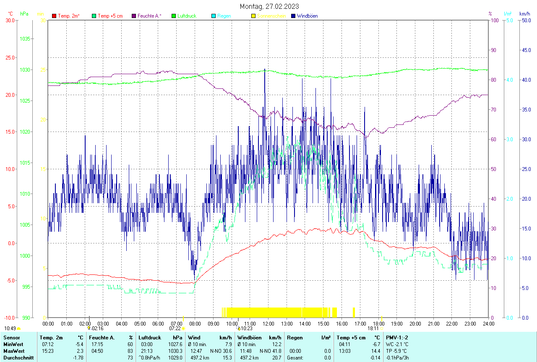Click the Luftdruck legend label
The height and width of the screenshot is (362, 537).
[187, 16]
